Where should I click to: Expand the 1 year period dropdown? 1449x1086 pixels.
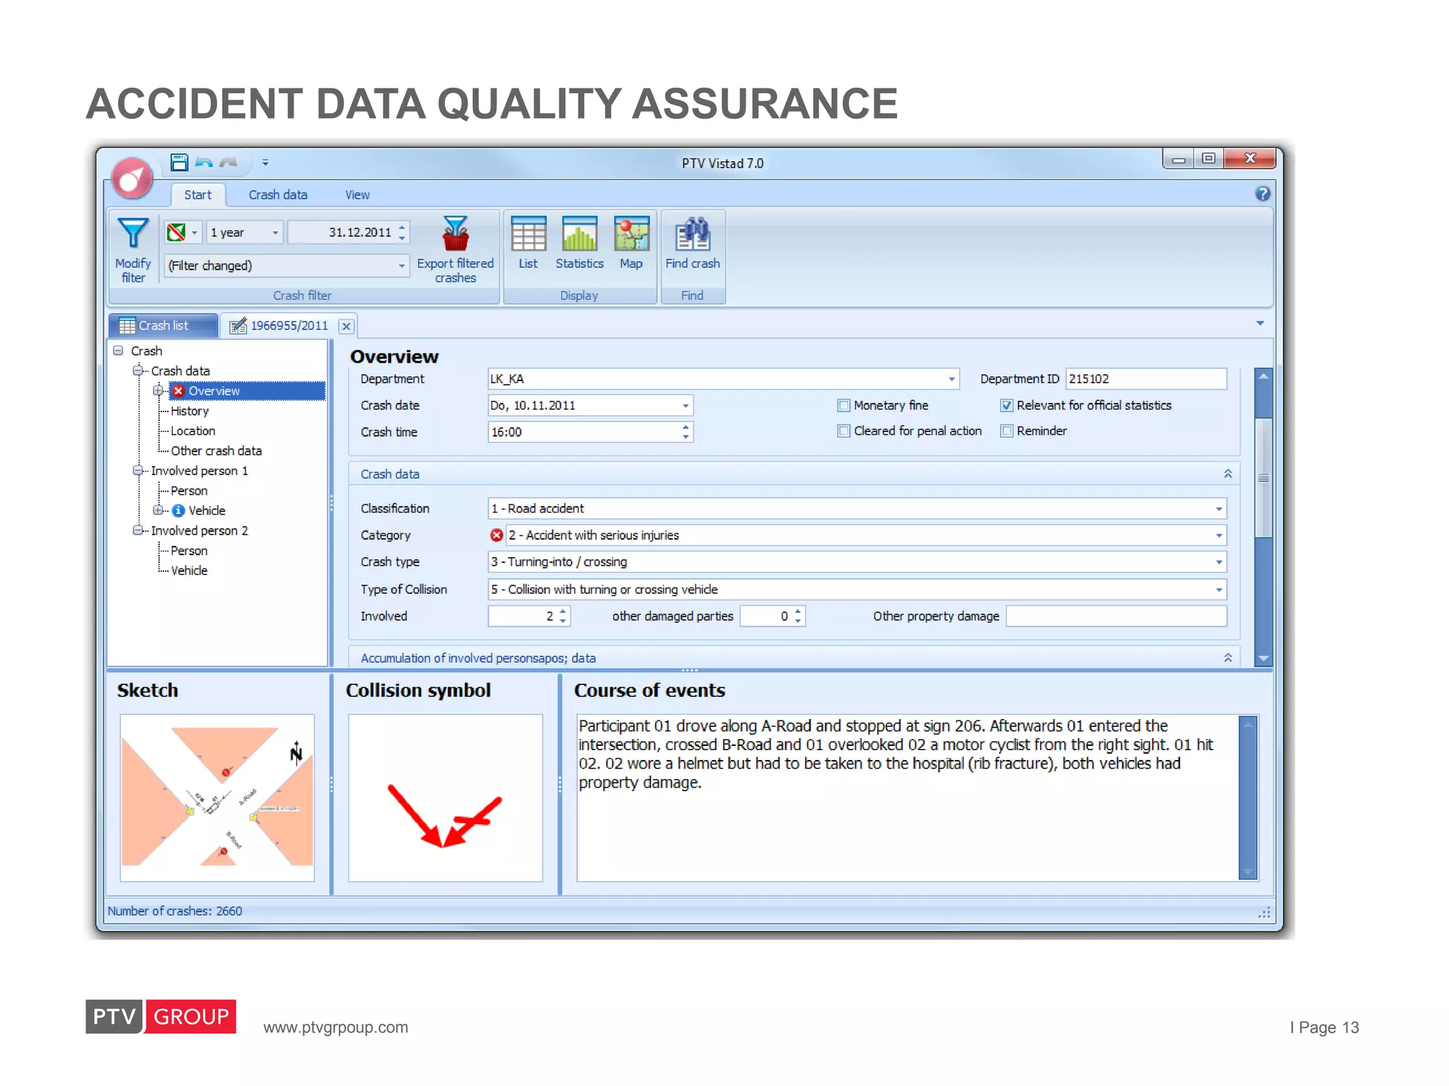[275, 233]
